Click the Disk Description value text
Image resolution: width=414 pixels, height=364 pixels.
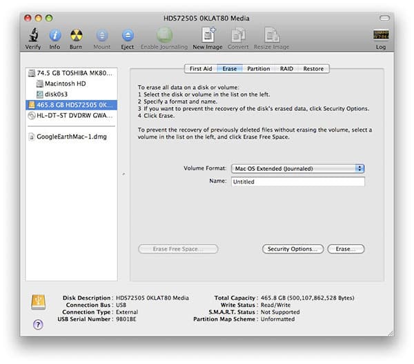[152, 298]
